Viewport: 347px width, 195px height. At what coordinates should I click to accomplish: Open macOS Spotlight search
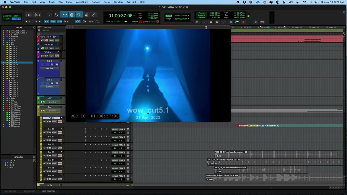point(311,2)
